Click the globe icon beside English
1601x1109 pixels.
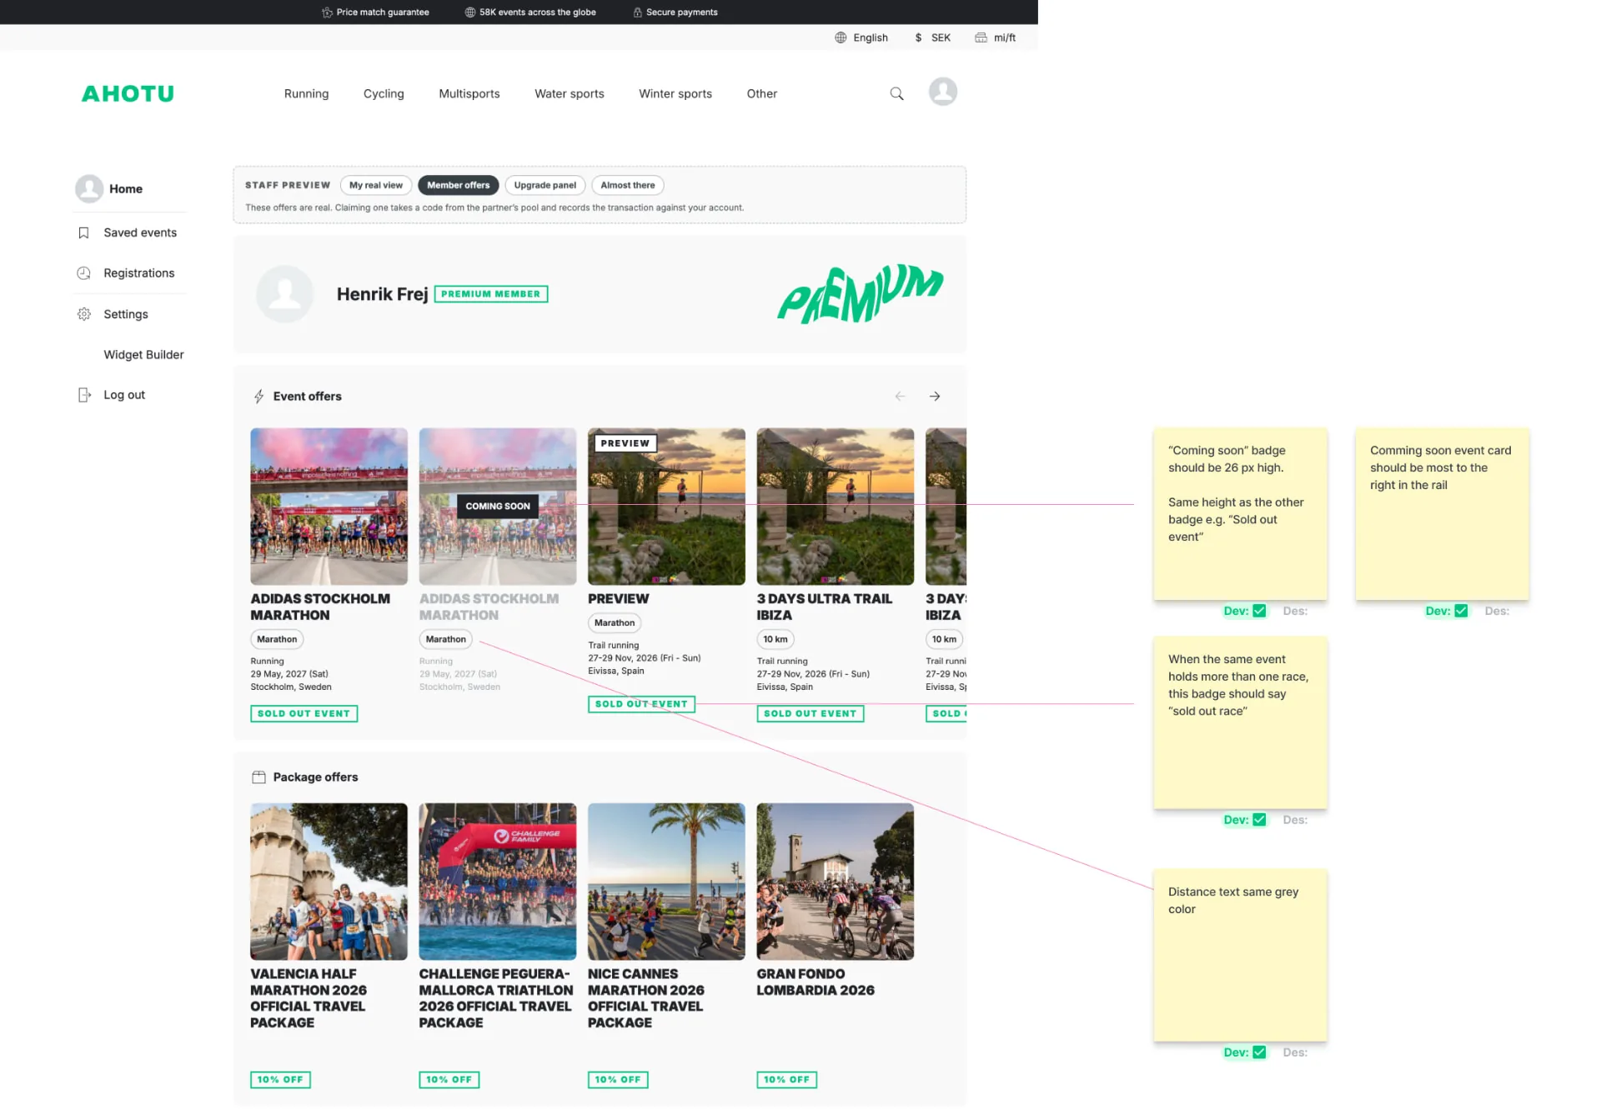coord(841,37)
